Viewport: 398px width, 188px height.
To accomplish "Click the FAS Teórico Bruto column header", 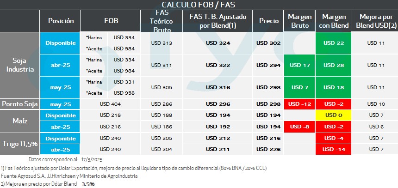I will (x=161, y=21).
